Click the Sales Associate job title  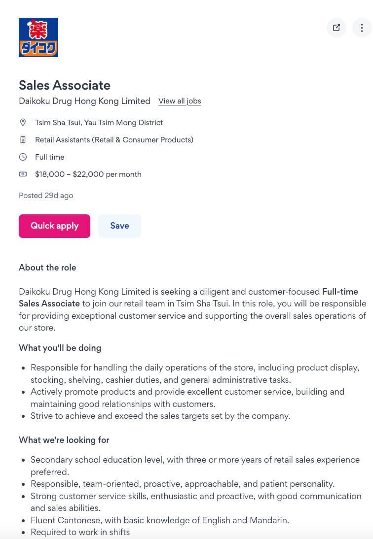point(65,85)
